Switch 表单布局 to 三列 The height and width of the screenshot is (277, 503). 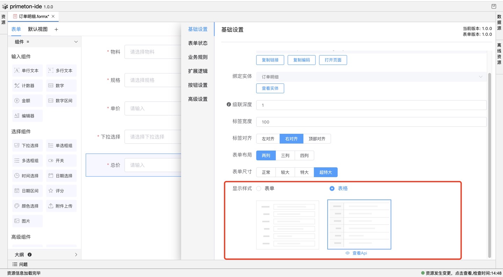click(285, 155)
